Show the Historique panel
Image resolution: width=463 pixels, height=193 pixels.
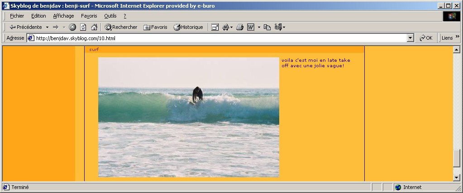pos(188,27)
